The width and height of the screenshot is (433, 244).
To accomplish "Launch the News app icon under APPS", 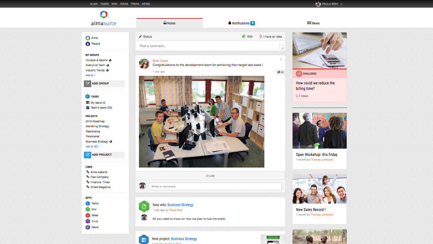I will click(x=88, y=227).
